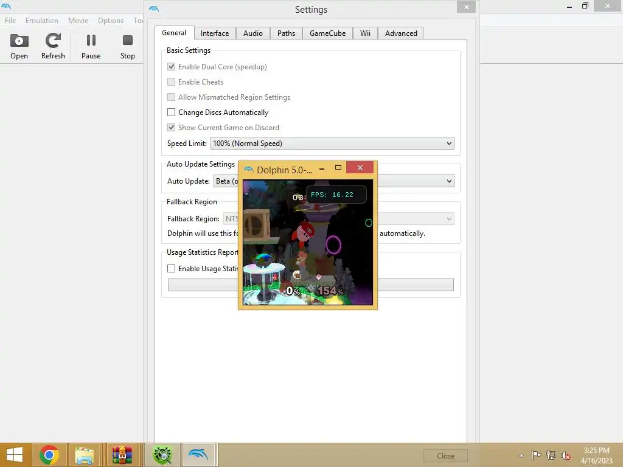
Task: Refresh the game list
Action: [53, 46]
